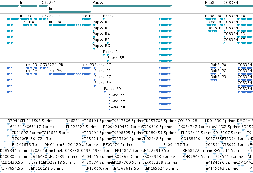Click EST label EK074747.5prime
253x173 pixels.
(x=195, y=127)
